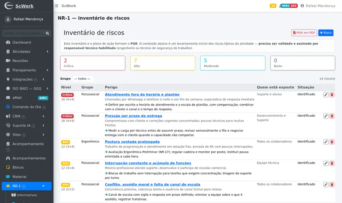This screenshot has height=203, width=342.
Task: Delete the Atendimento fora do horário risk
Action: click(332, 94)
